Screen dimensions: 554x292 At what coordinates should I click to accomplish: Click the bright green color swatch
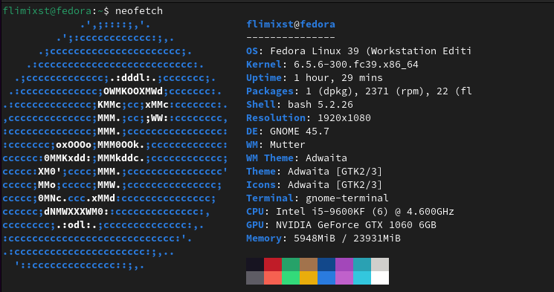pos(291,278)
